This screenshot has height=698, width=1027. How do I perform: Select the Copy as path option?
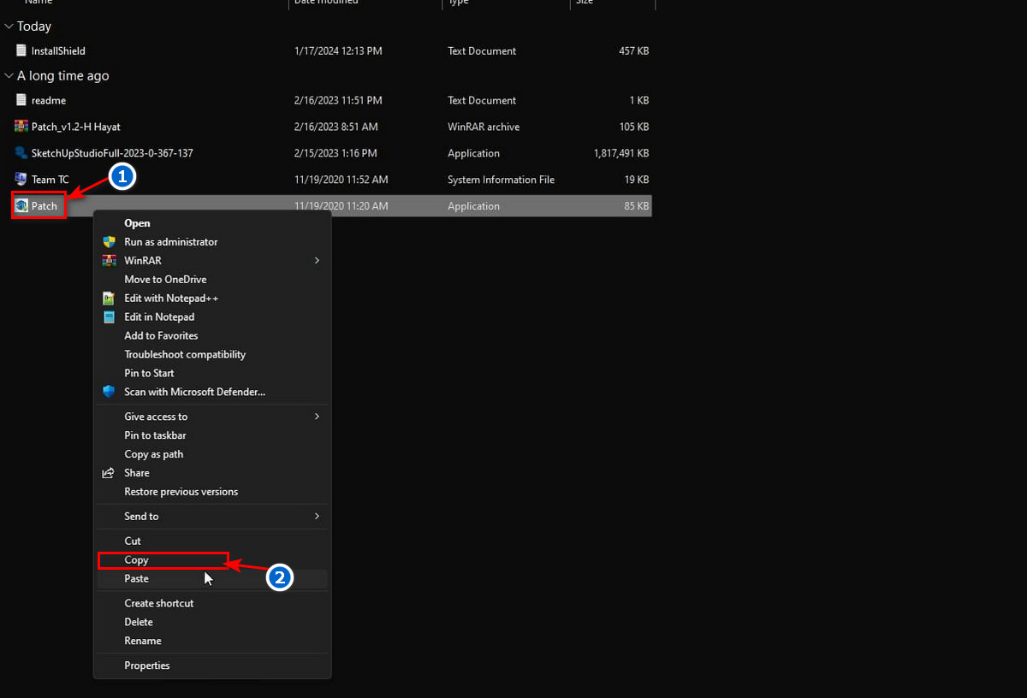pos(154,454)
